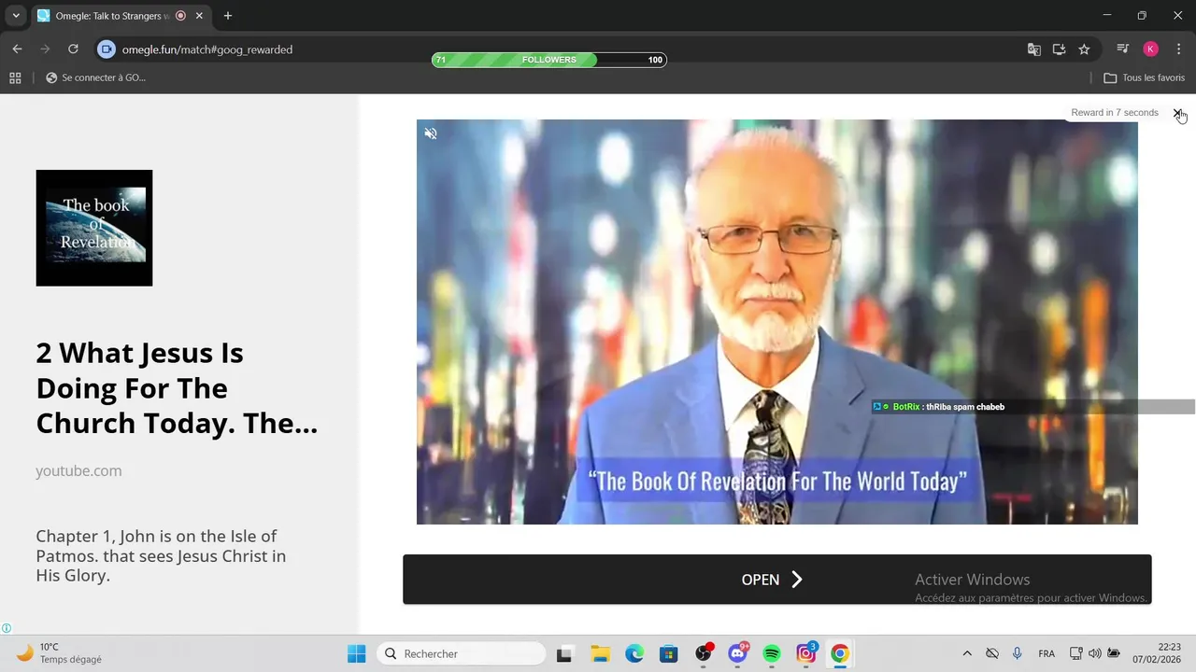This screenshot has width=1196, height=672.
Task: Open Task View from the taskbar
Action: (x=564, y=653)
